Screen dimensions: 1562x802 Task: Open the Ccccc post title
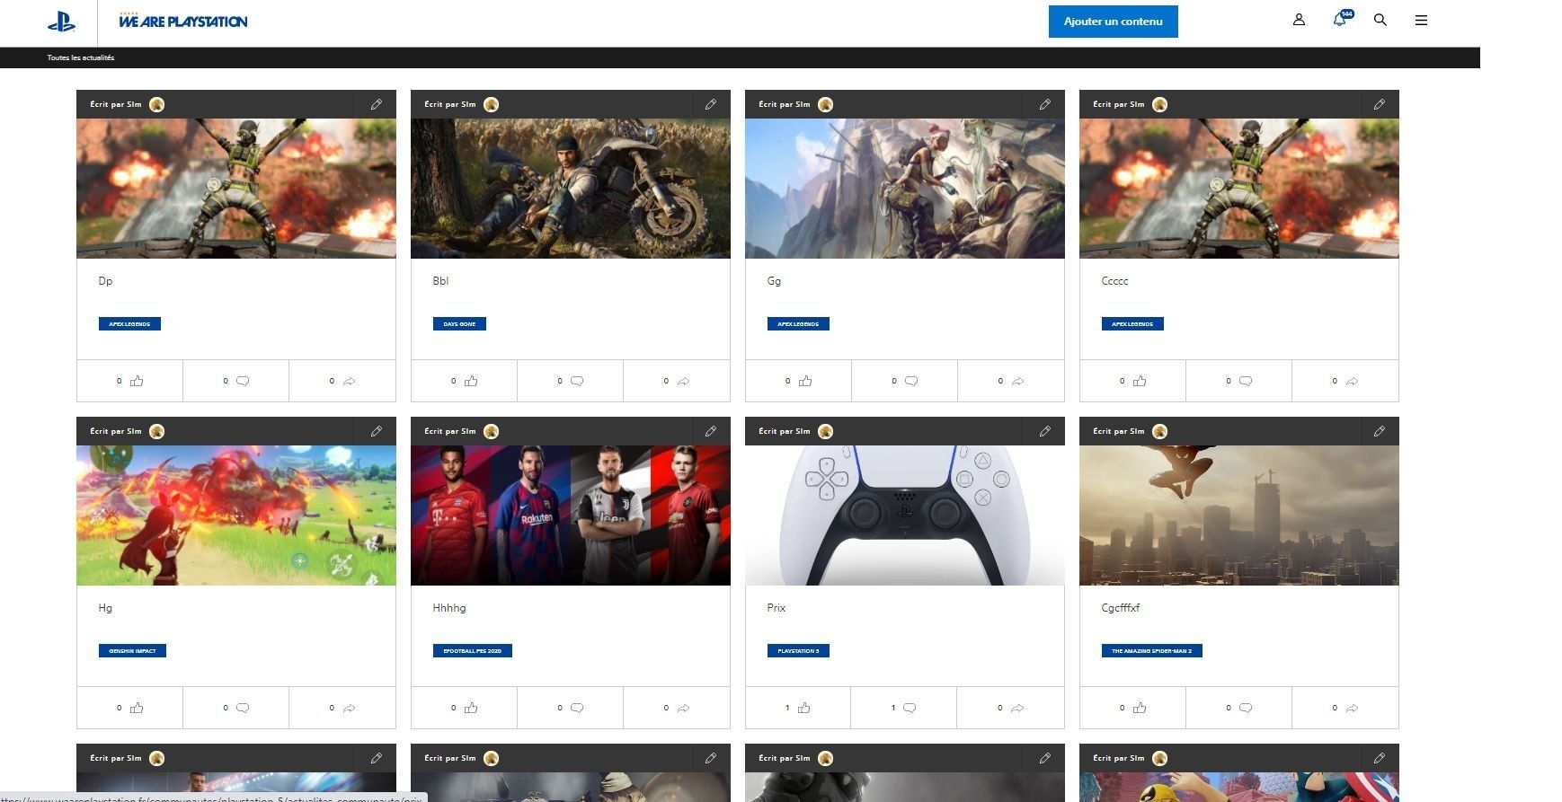tap(1114, 281)
